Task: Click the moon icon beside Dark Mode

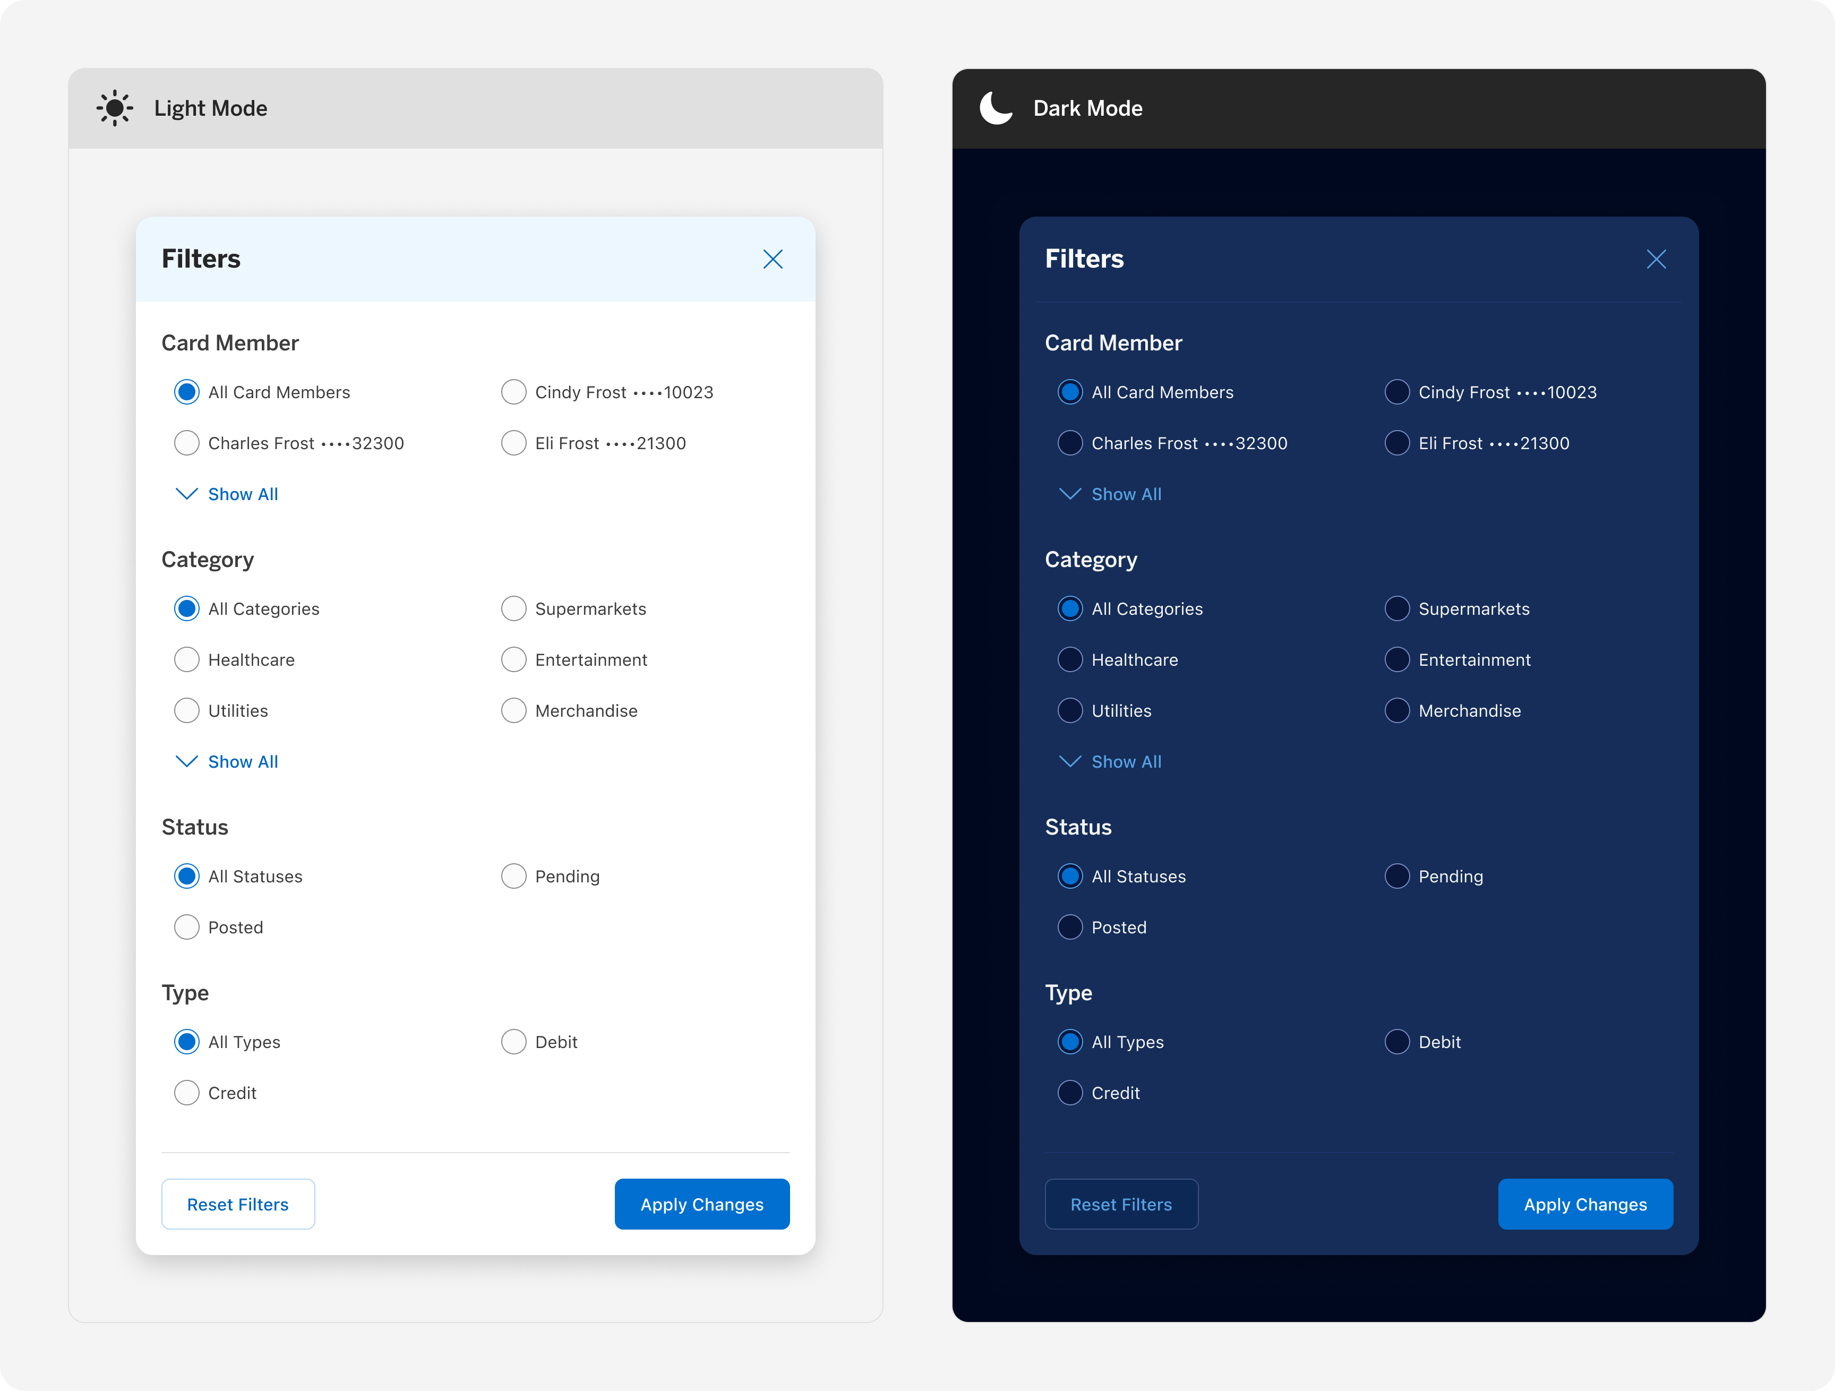Action: tap(996, 108)
